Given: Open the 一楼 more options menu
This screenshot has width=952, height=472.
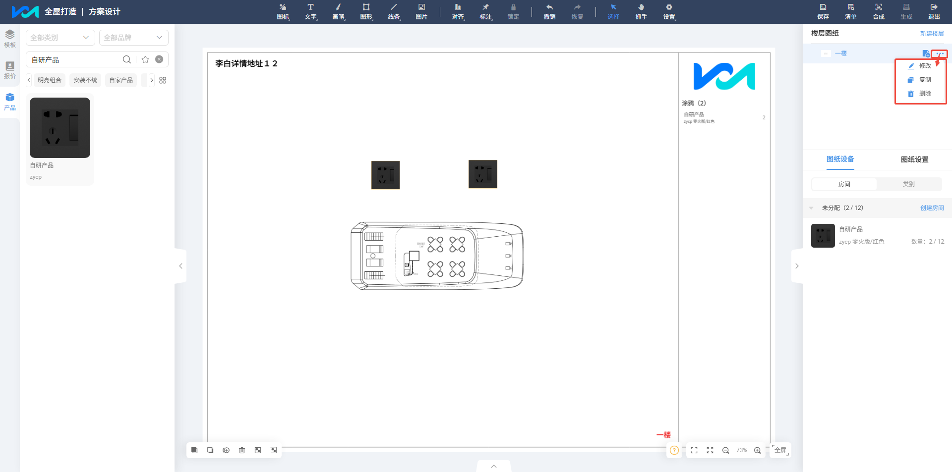Looking at the screenshot, I should 940,53.
